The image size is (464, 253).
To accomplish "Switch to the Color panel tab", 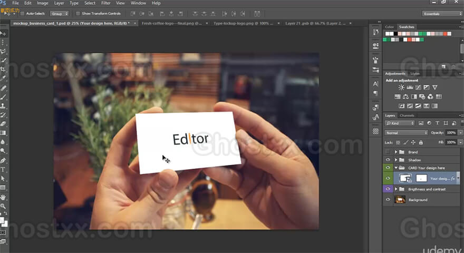I will pyautogui.click(x=389, y=27).
